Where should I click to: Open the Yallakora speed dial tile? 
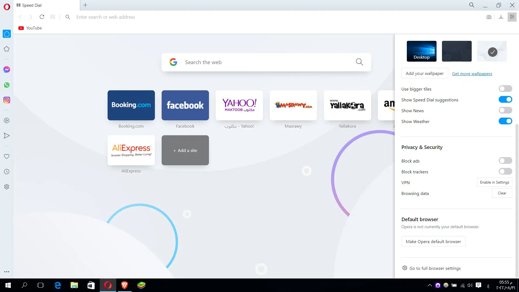point(347,105)
